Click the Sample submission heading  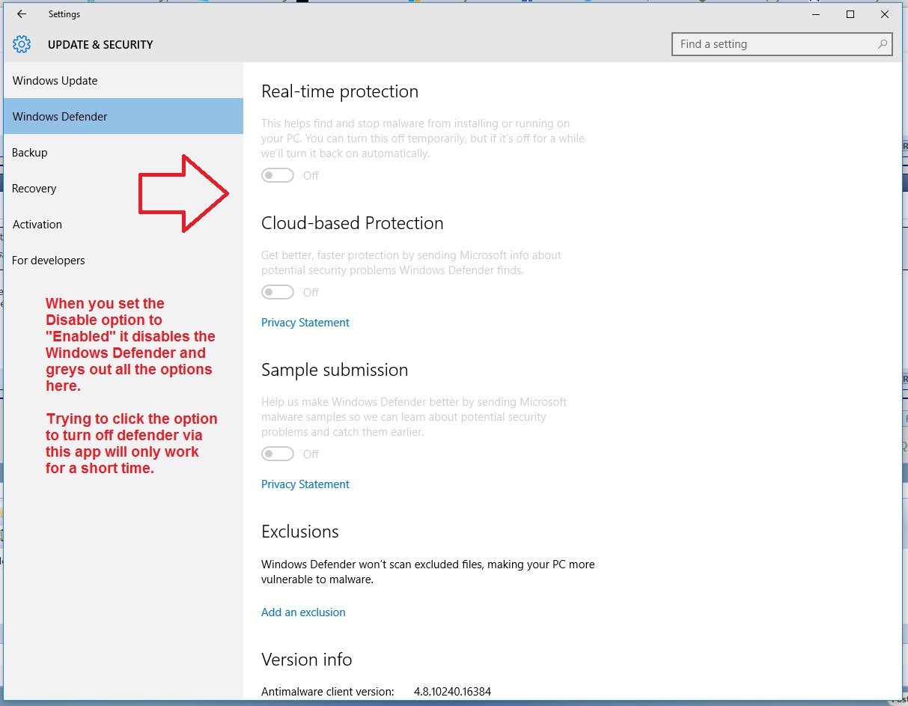[335, 370]
